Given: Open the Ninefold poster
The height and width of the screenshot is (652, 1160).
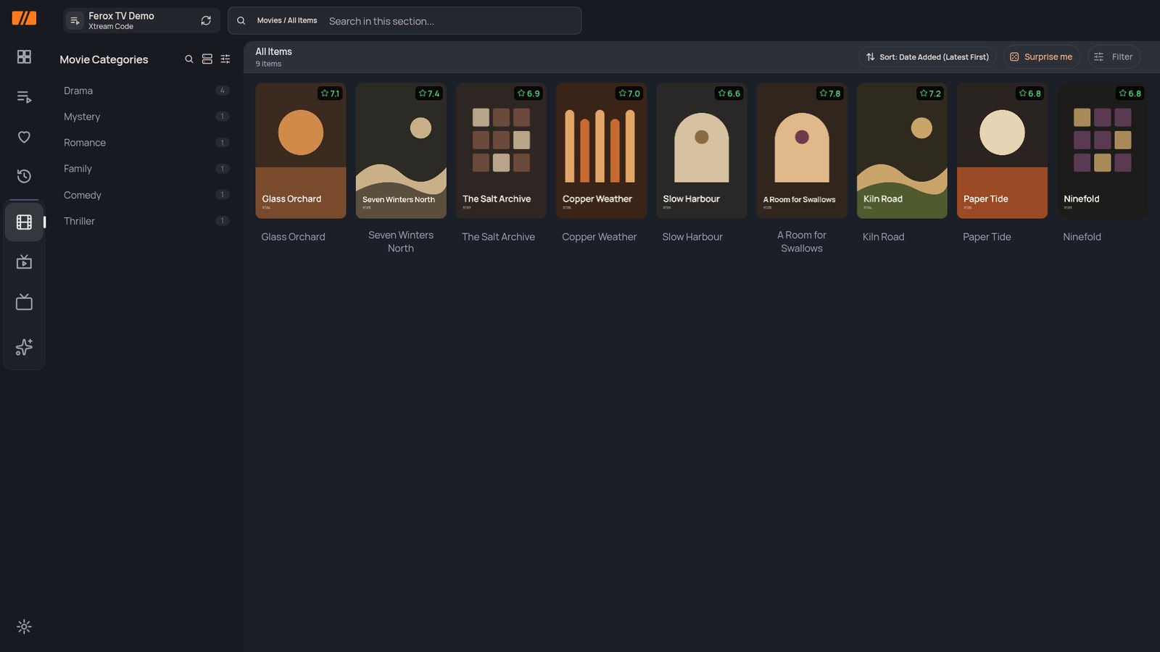Looking at the screenshot, I should pos(1103,151).
